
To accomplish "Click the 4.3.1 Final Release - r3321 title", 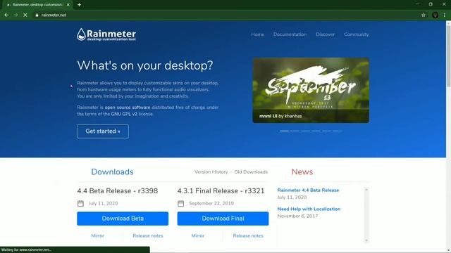I will point(221,190).
